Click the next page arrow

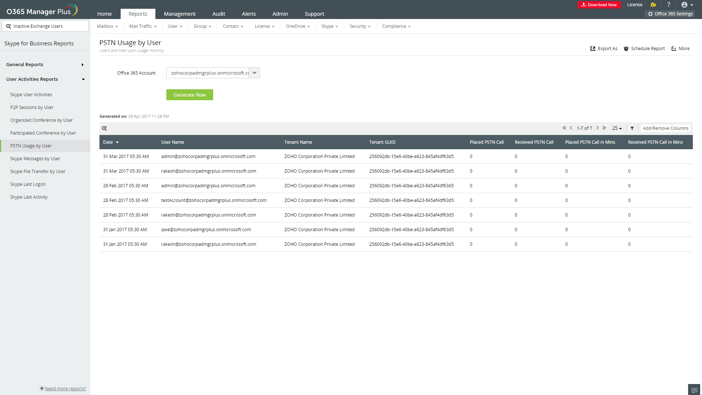click(x=597, y=128)
